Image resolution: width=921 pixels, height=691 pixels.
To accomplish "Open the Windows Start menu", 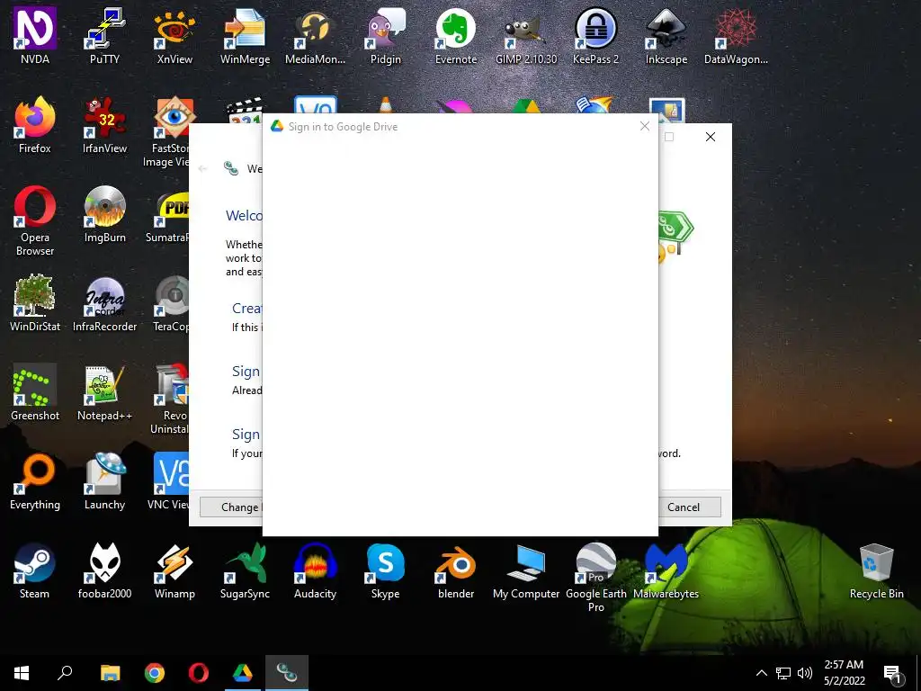I will pos(22,673).
